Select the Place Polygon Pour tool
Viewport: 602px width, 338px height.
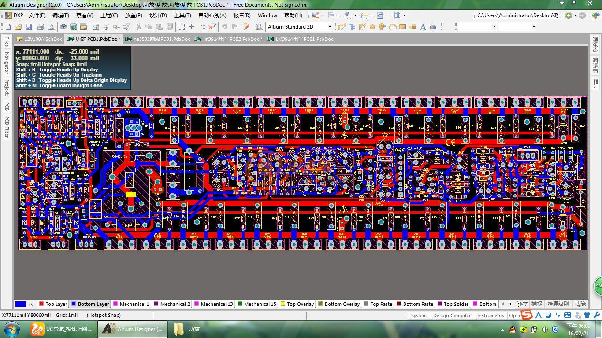[x=413, y=27]
